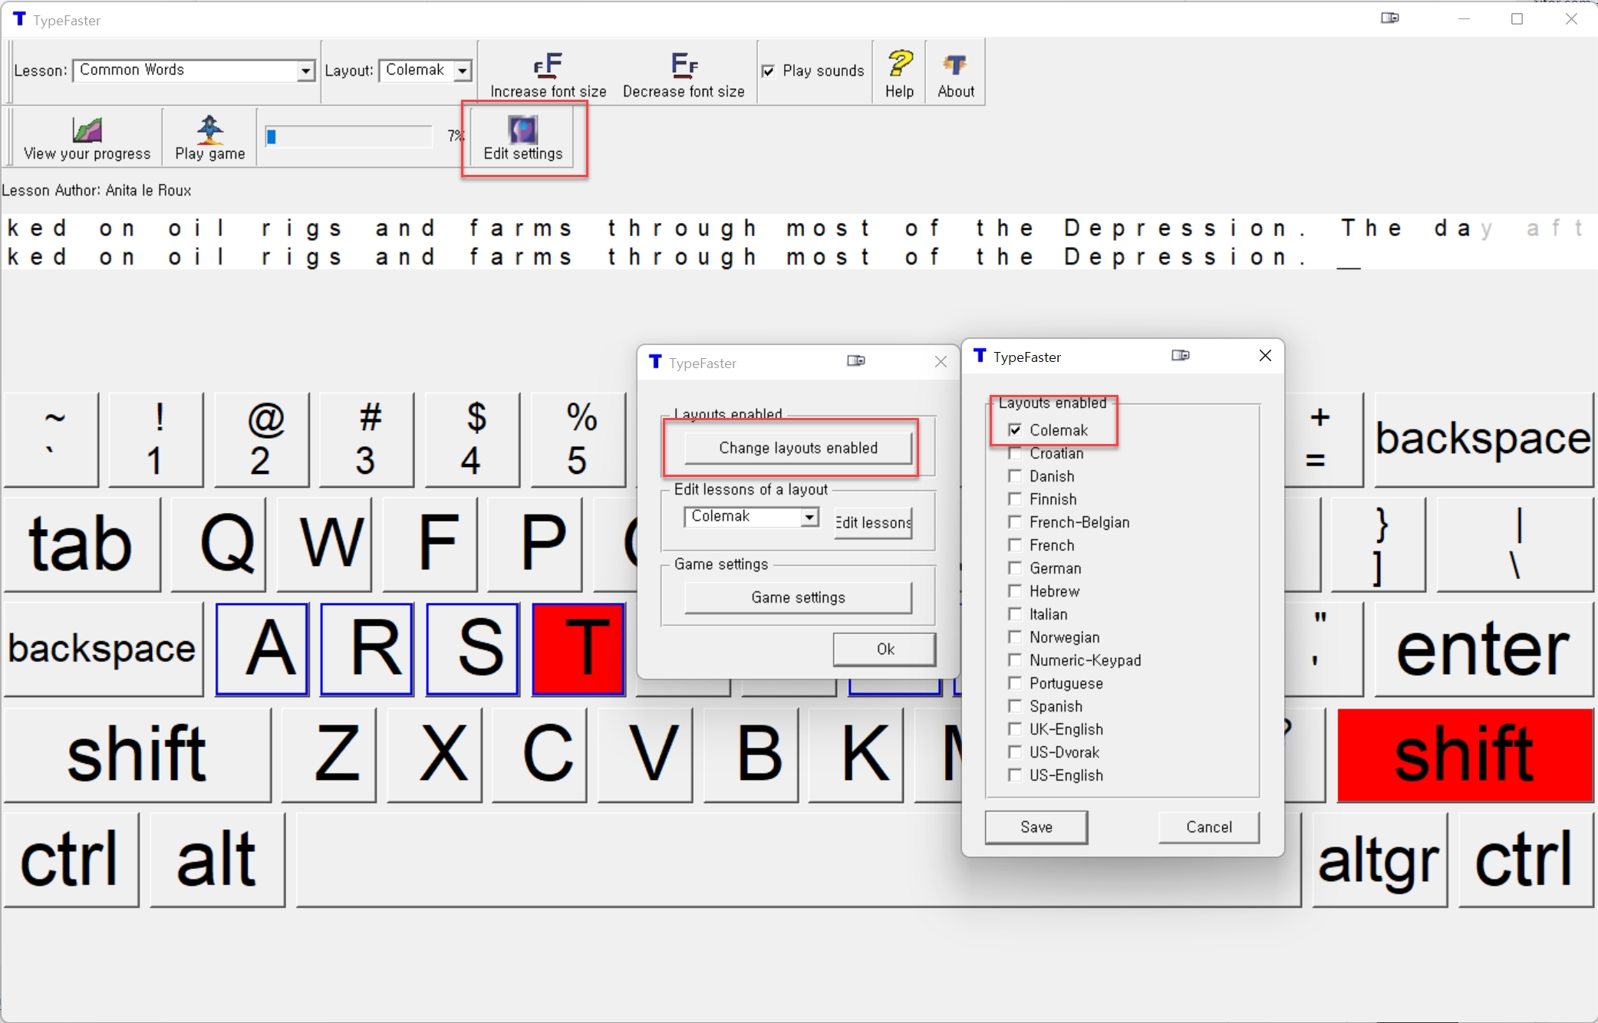Launch Play game spaceship icon
1598x1023 pixels.
coord(209,130)
